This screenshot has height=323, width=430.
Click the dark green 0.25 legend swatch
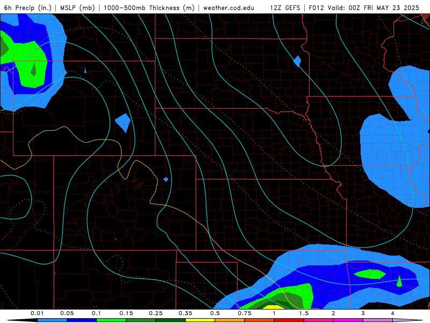170,320
